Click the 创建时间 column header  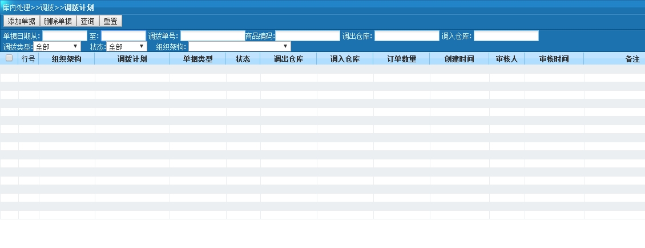(x=459, y=59)
